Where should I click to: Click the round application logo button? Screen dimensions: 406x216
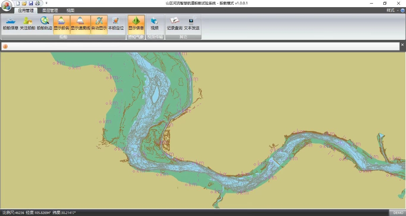[x=7, y=7]
